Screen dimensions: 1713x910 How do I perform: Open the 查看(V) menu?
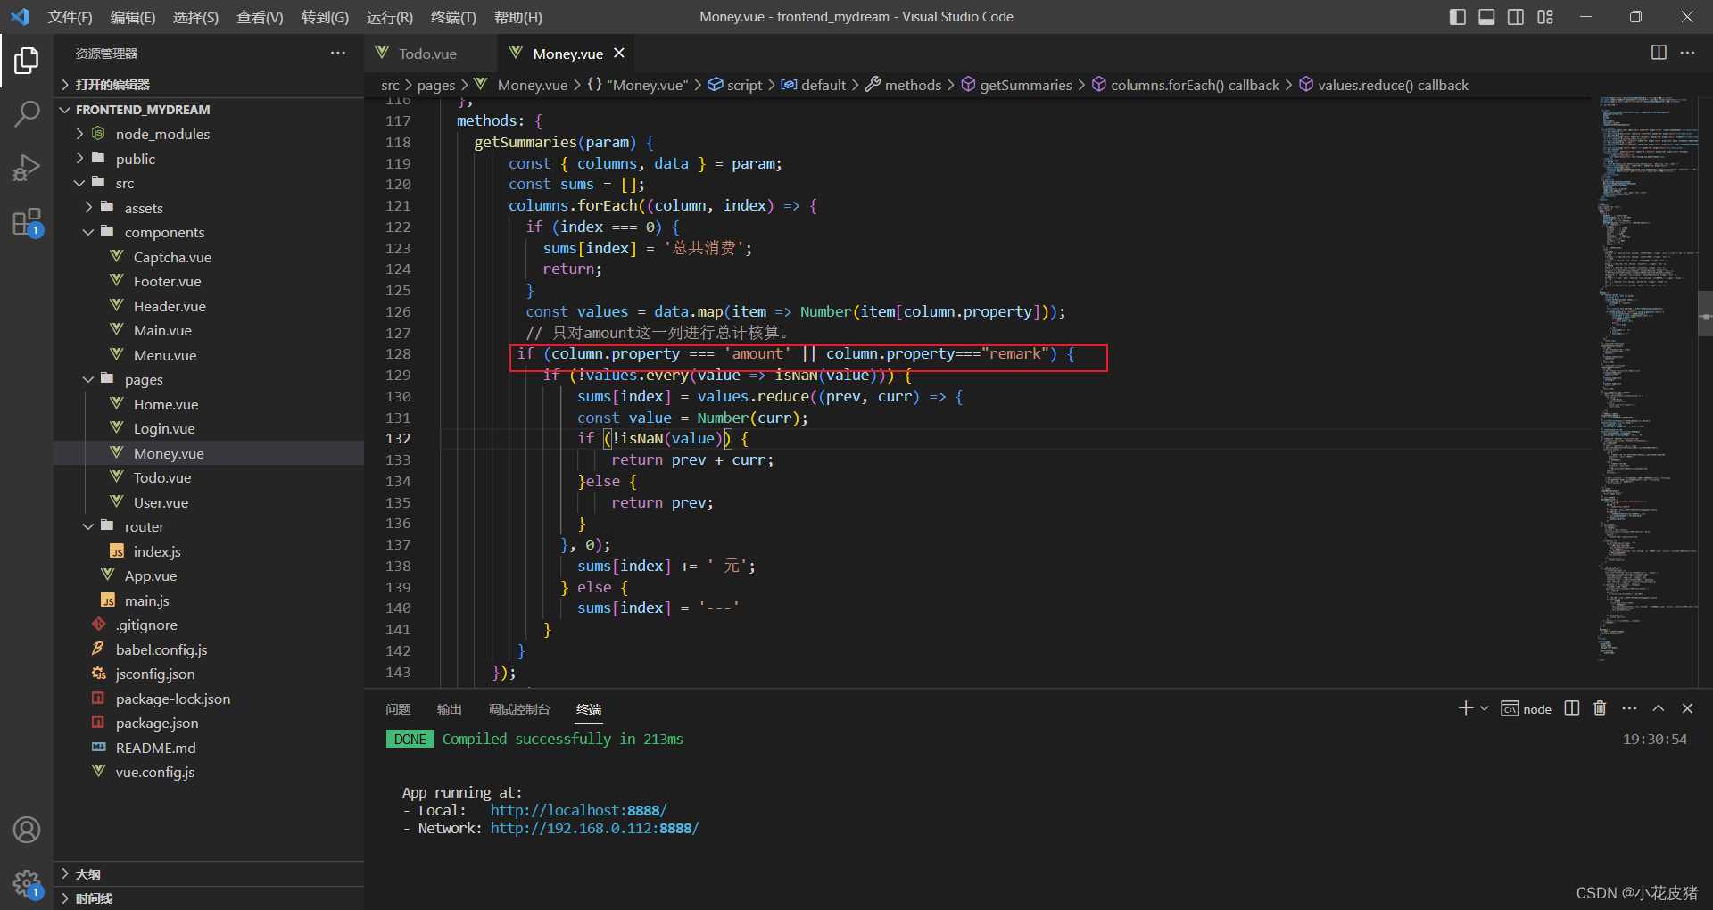click(x=260, y=17)
